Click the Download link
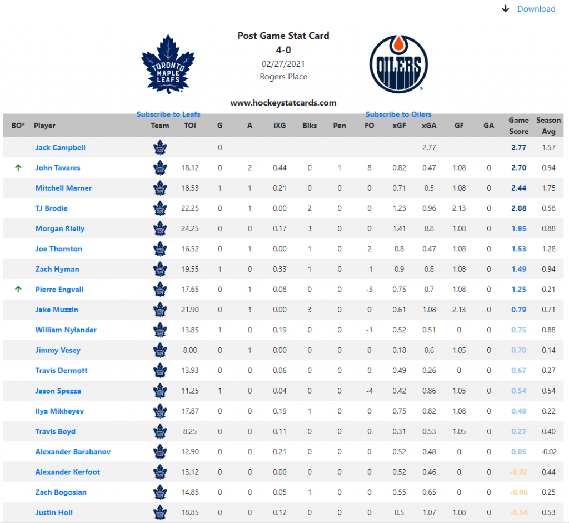Viewport: 569px width, 523px height. [536, 9]
